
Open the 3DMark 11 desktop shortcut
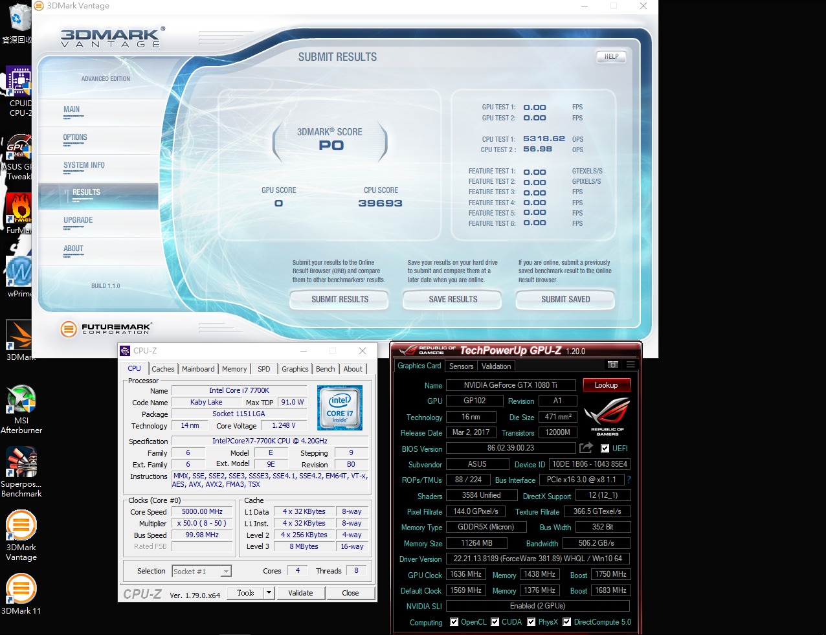[21, 594]
